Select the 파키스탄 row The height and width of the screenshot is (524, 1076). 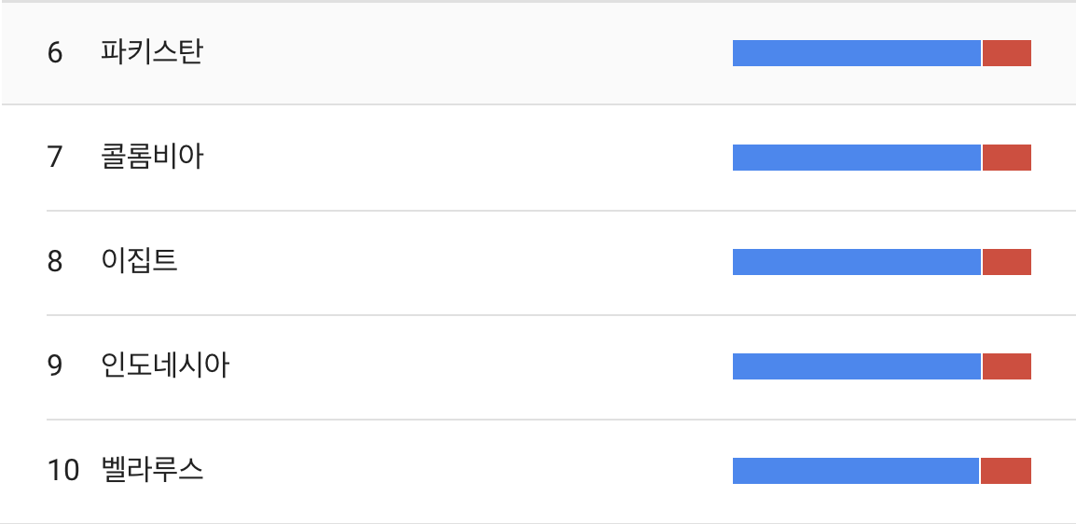point(538,53)
